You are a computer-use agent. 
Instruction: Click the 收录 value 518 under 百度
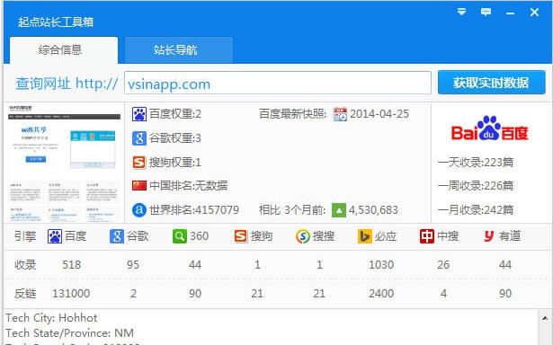click(x=72, y=265)
